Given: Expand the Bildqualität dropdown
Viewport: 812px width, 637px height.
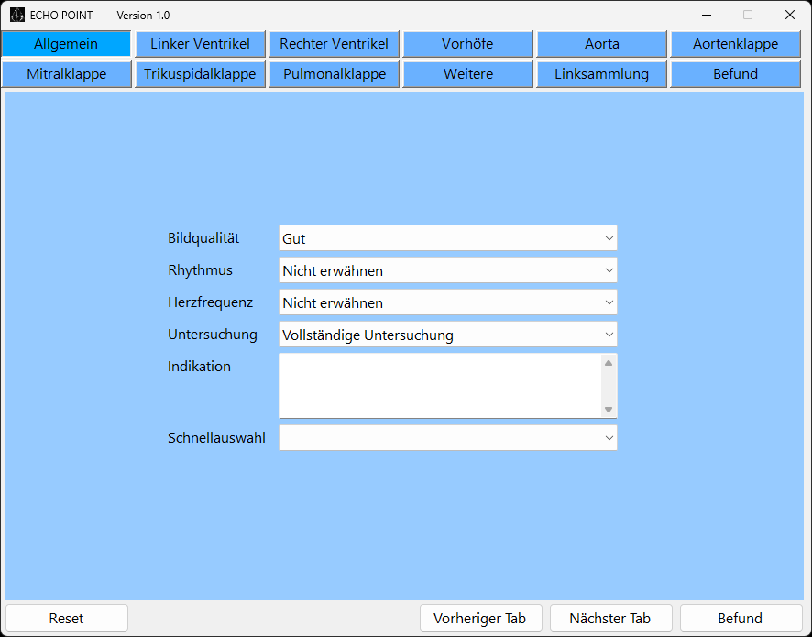Looking at the screenshot, I should [447, 238].
